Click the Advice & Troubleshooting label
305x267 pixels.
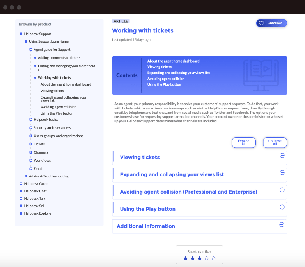49,176
